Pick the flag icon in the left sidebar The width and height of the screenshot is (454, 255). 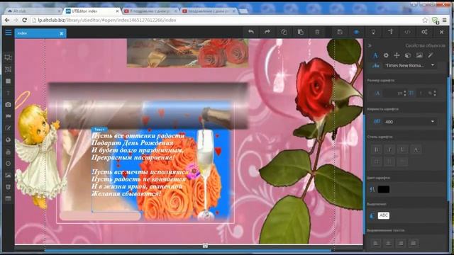(x=8, y=116)
